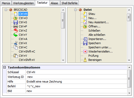
Task: Collapse the Tastenkombinationen section
Action: (4, 67)
